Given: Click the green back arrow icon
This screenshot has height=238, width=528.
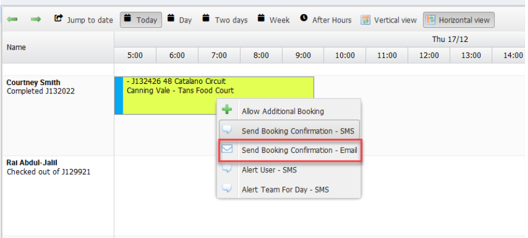Looking at the screenshot, I should (x=12, y=19).
